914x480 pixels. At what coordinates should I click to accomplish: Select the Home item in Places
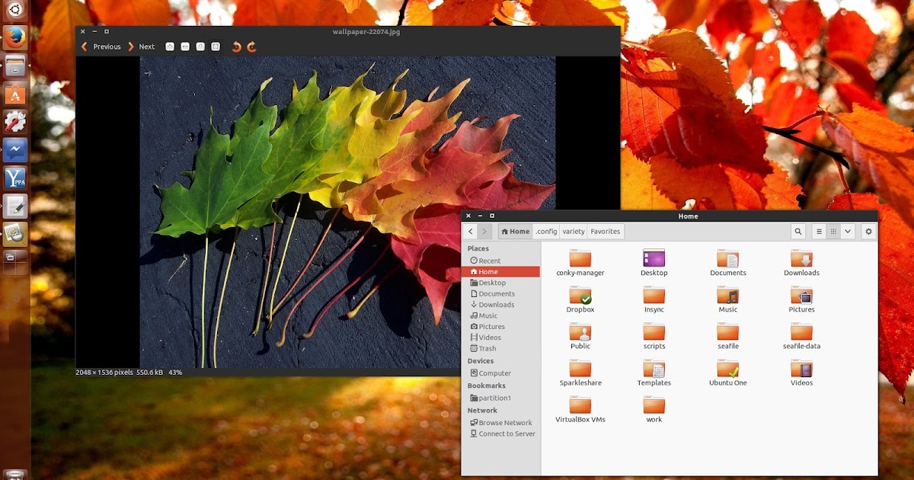[490, 271]
